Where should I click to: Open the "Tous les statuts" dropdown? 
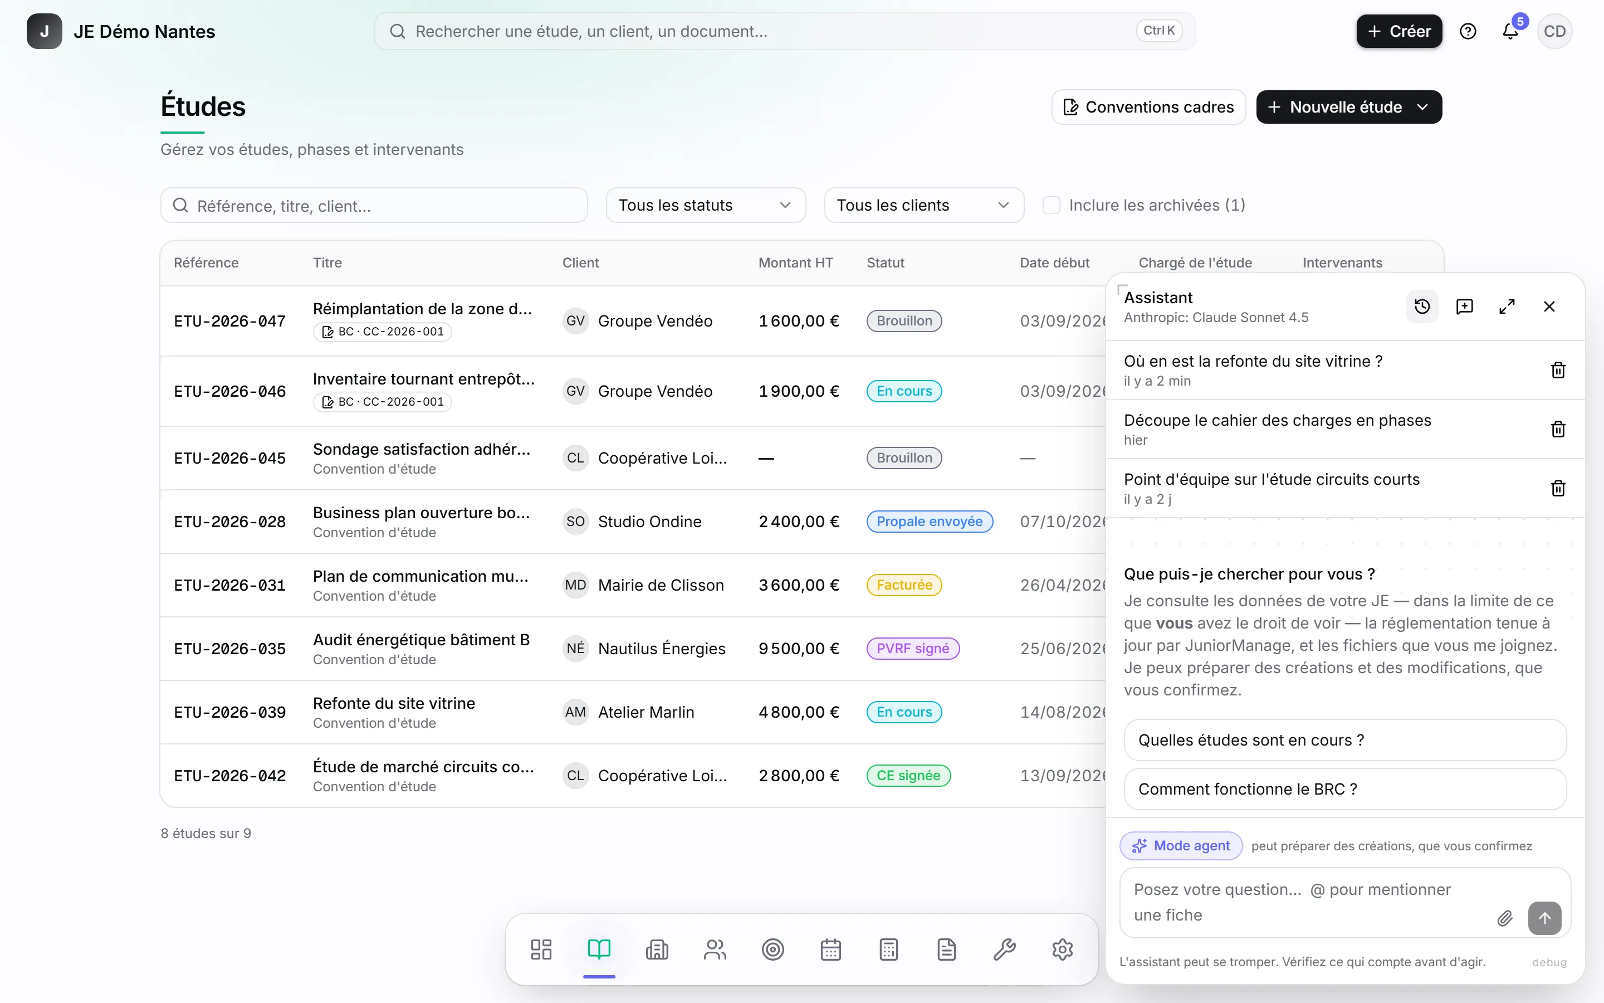(x=706, y=205)
